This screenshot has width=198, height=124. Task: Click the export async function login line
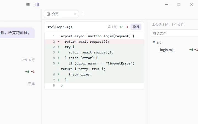pos(94,36)
